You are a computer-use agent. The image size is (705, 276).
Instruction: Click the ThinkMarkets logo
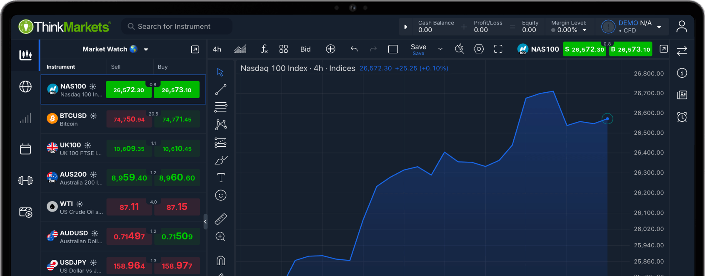pos(65,27)
